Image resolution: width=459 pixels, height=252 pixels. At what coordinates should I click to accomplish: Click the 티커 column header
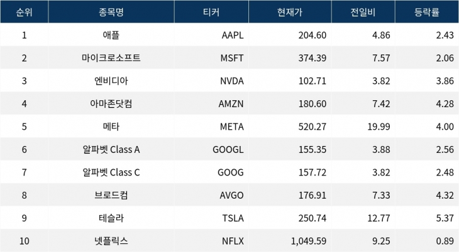(210, 13)
